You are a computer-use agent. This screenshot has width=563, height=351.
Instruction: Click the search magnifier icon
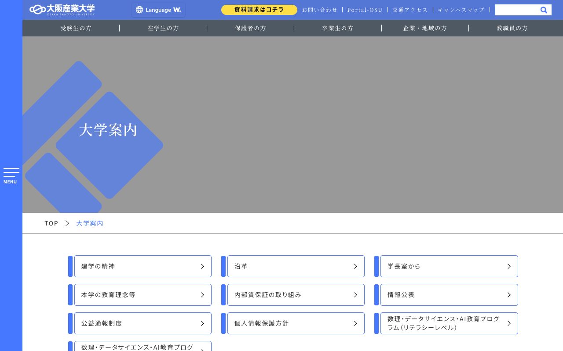[544, 10]
